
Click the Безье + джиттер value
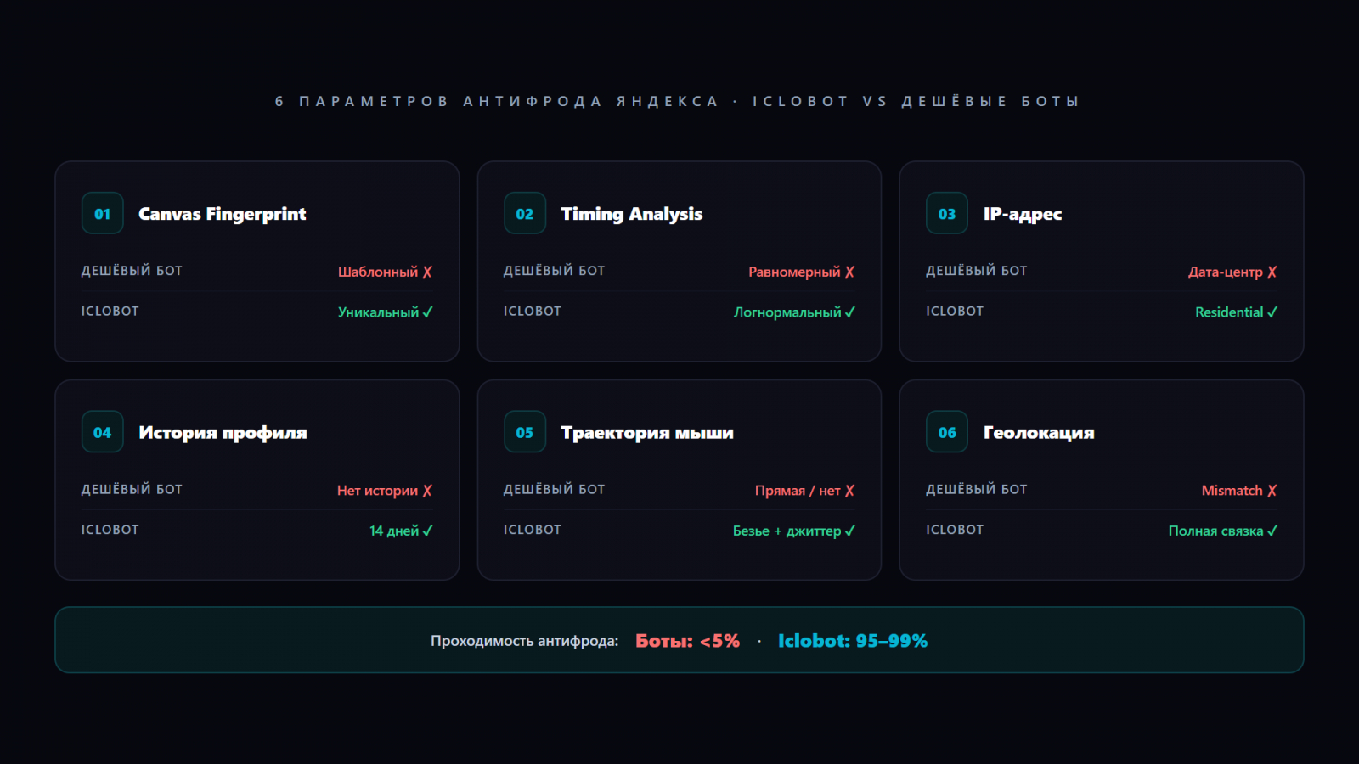pyautogui.click(x=787, y=531)
